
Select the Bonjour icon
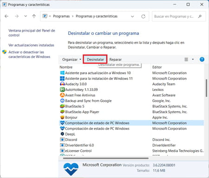[x=62, y=117]
